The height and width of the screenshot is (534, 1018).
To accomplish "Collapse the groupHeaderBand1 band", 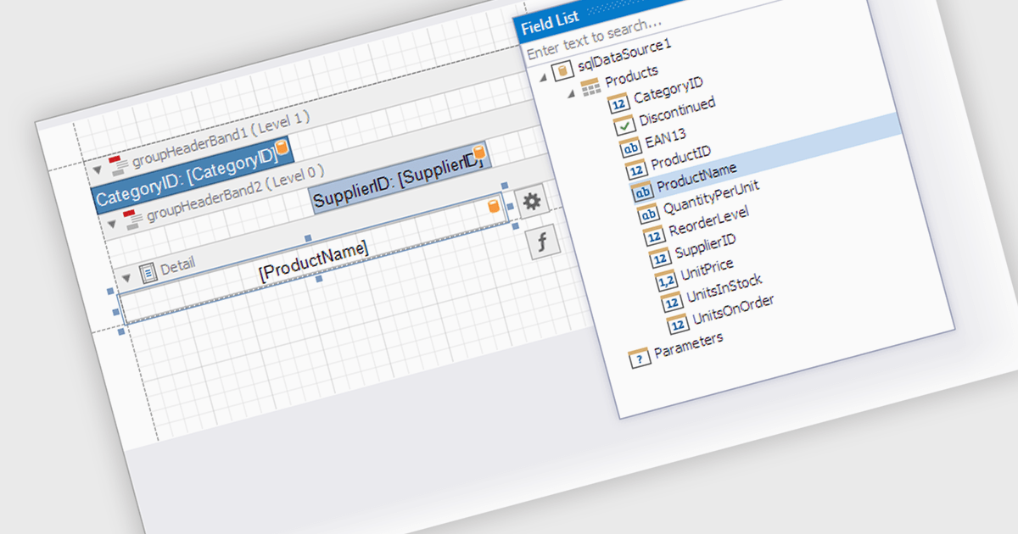I will coord(97,169).
